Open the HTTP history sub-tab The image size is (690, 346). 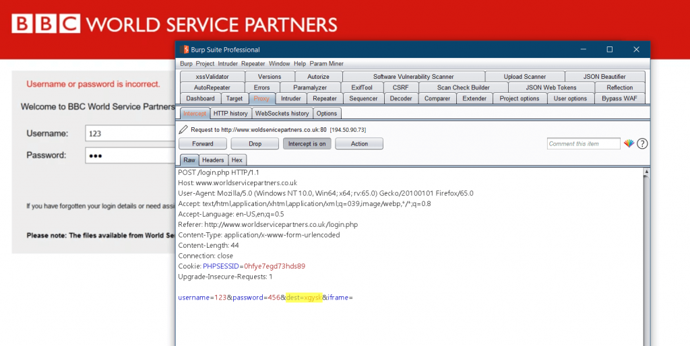pyautogui.click(x=230, y=114)
